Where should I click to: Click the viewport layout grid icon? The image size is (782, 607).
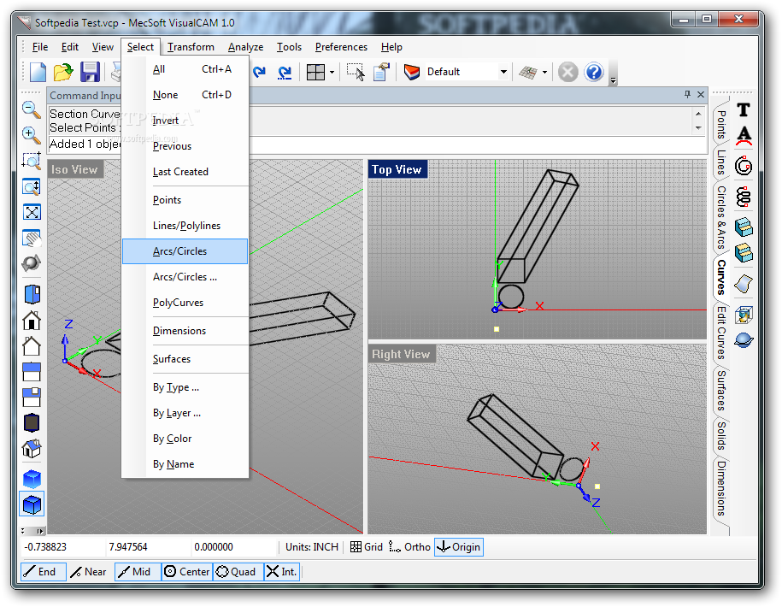coord(315,73)
